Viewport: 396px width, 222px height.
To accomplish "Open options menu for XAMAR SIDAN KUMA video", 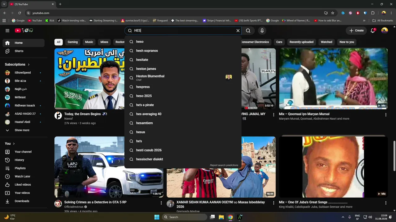I will tap(273, 203).
